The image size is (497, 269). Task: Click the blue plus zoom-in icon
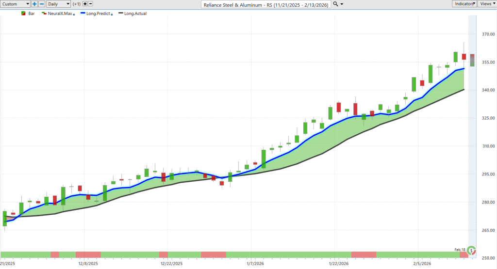[x=34, y=4]
